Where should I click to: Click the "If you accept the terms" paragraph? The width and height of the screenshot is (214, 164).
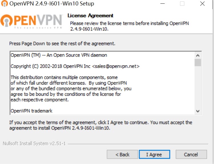(101, 125)
